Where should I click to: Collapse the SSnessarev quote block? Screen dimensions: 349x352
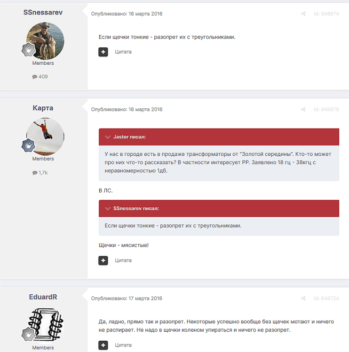coord(108,208)
